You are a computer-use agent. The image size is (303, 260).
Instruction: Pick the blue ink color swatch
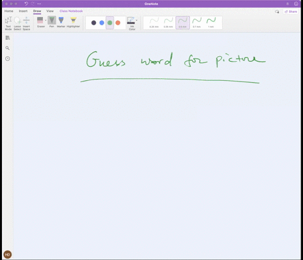pos(102,23)
